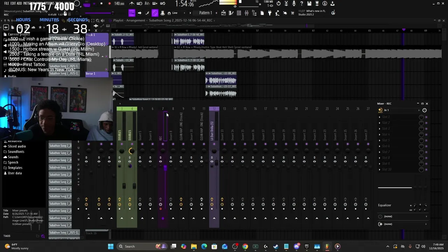Click the plug icon in the shortcut toolbar
The height and width of the screenshot is (252, 448).
[x=269, y=13]
